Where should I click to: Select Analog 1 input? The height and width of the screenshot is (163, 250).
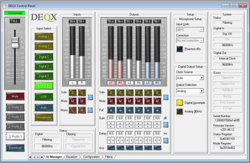click(x=44, y=37)
